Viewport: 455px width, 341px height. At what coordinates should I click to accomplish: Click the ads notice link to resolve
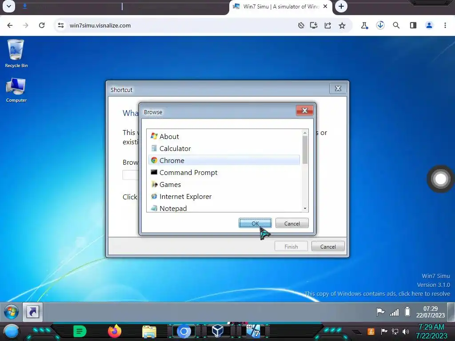377,293
